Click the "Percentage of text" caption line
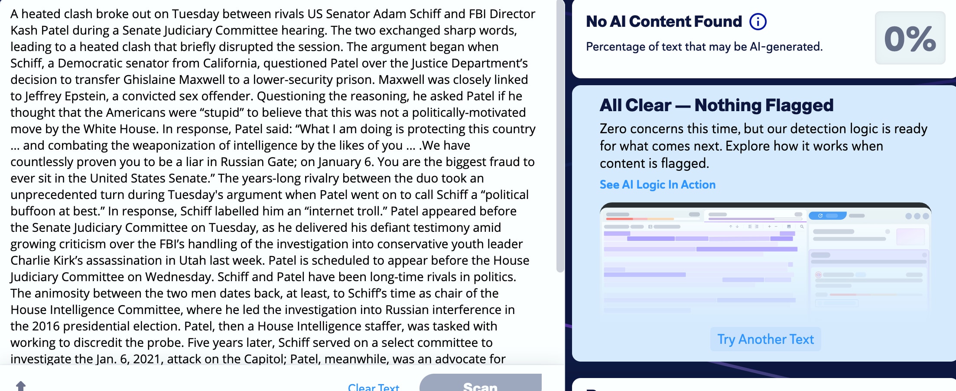The width and height of the screenshot is (956, 391). pyautogui.click(x=704, y=47)
